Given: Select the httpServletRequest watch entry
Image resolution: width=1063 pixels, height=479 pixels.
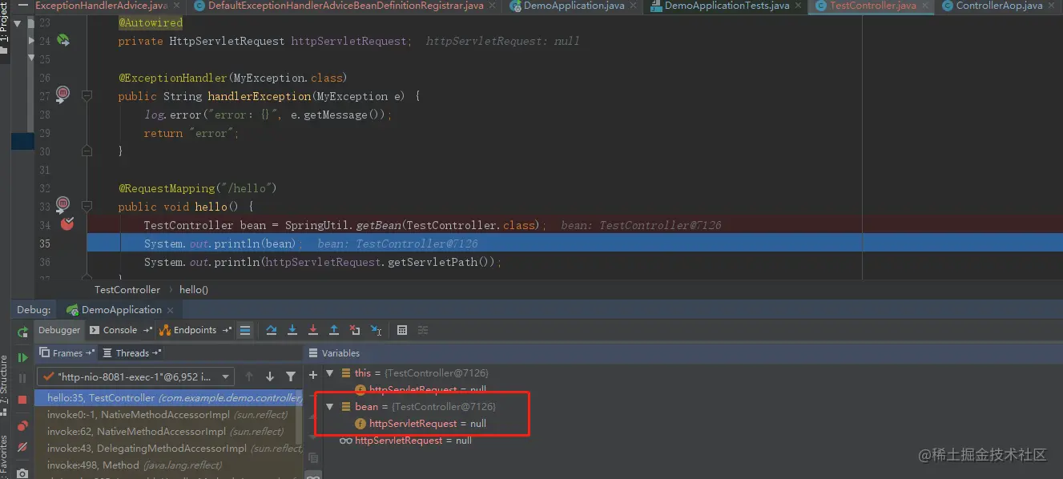Looking at the screenshot, I should point(405,441).
